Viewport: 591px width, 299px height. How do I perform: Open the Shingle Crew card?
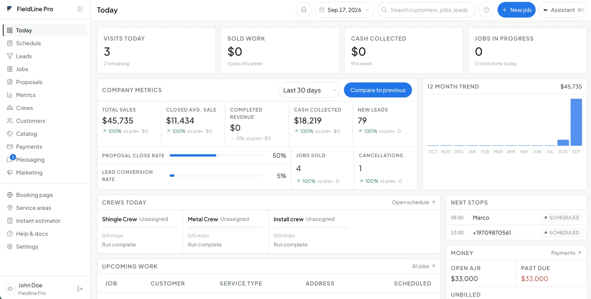point(140,232)
